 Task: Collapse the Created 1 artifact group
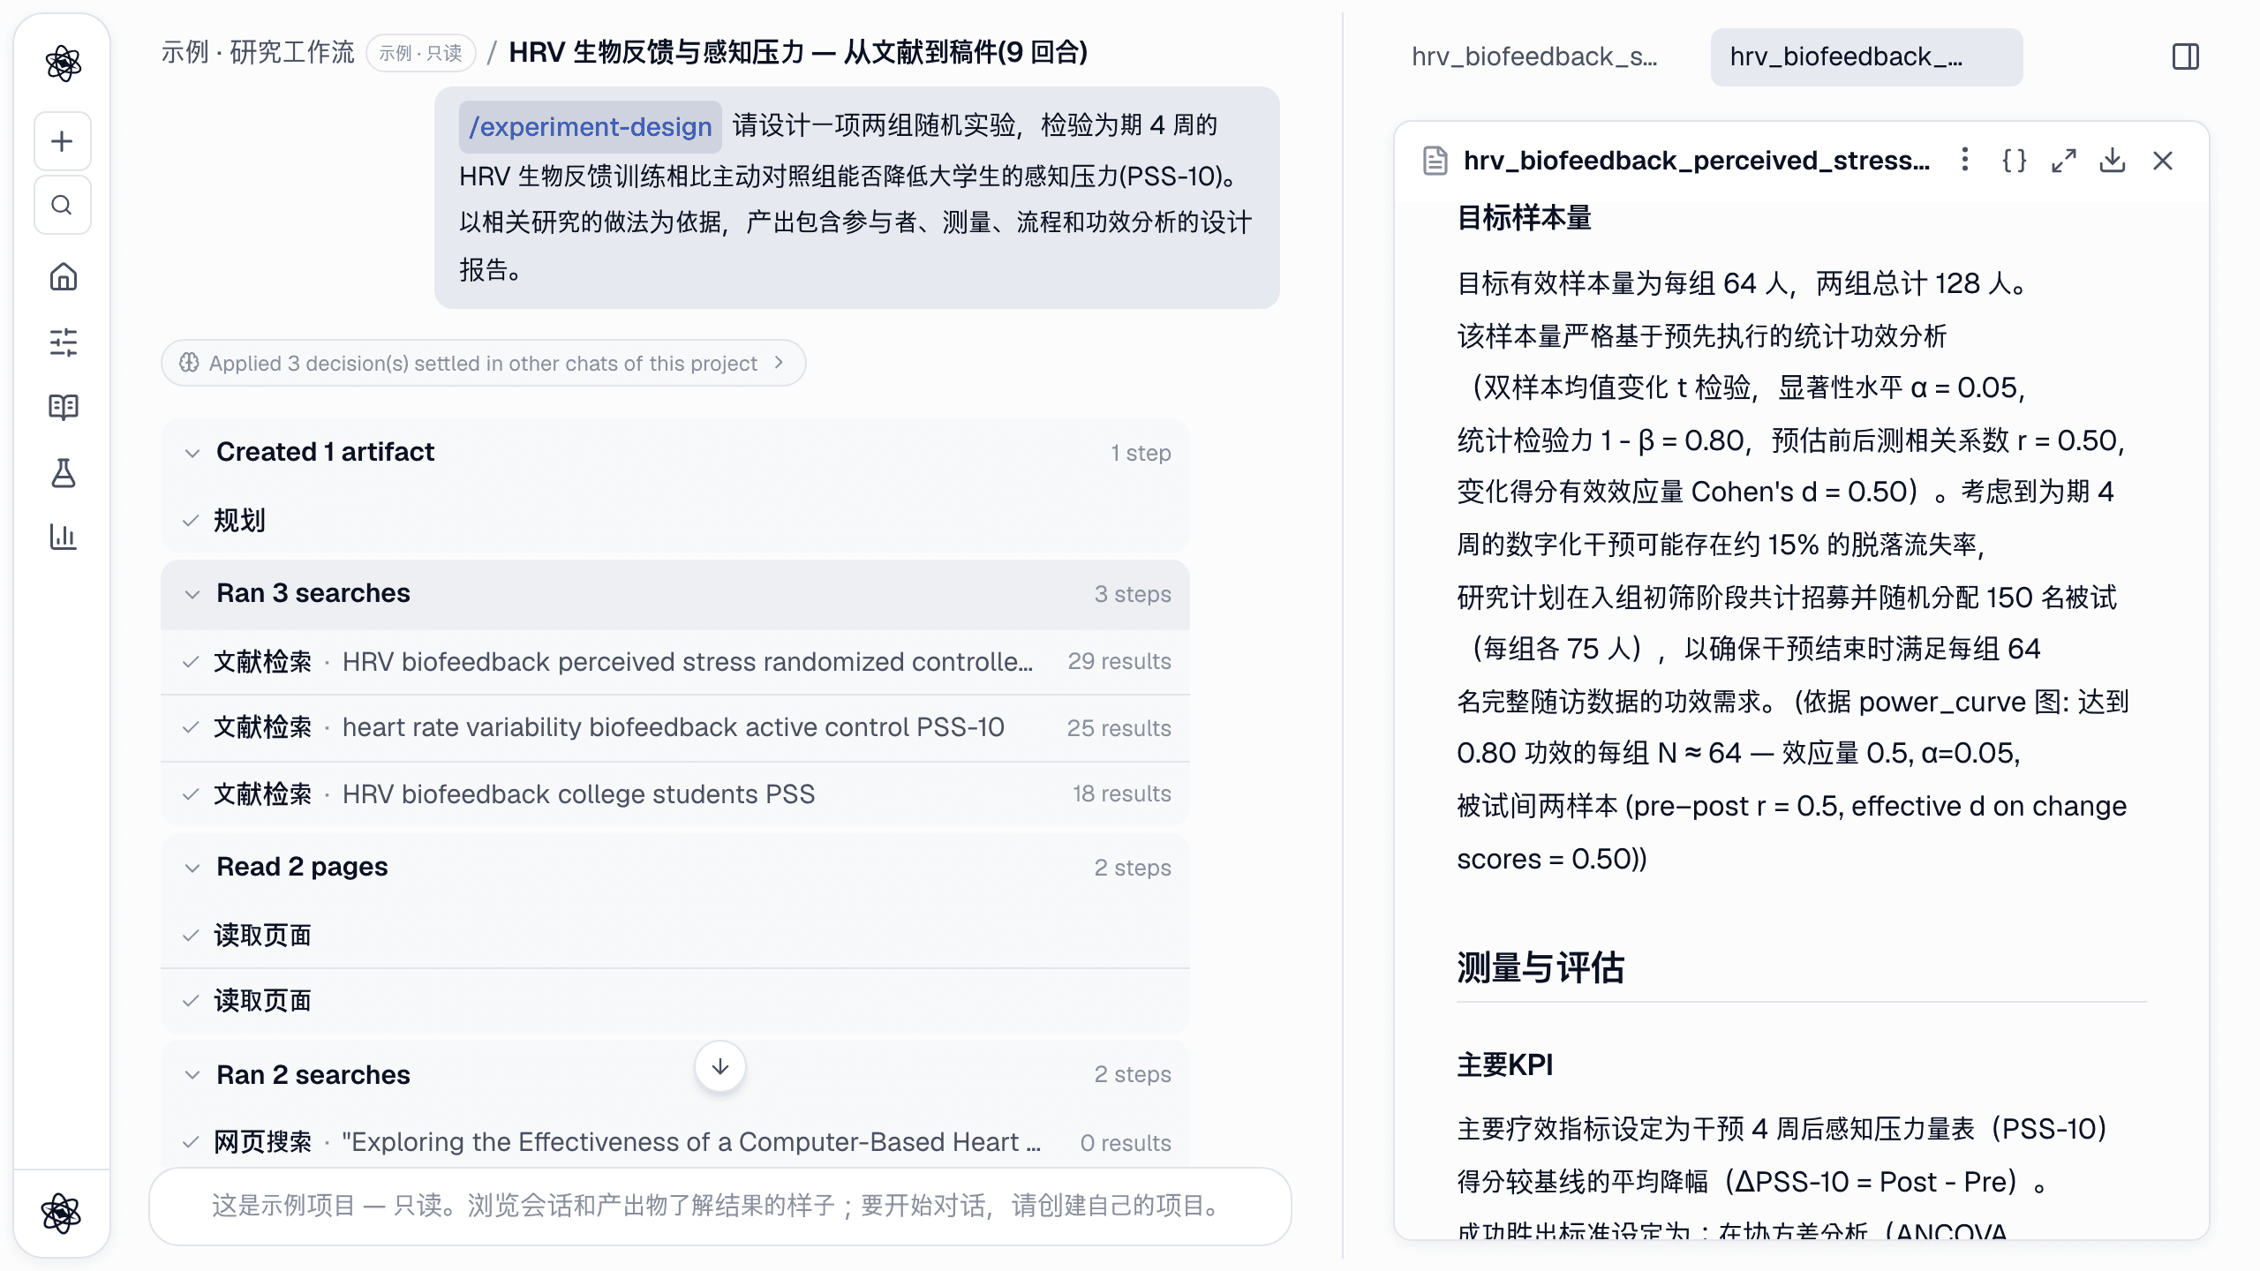point(675,452)
